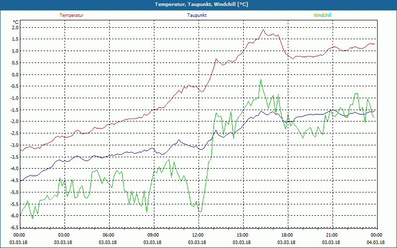Image resolution: width=397 pixels, height=248 pixels.
Task: Click the 0,0 y-axis value
Action: point(15,74)
